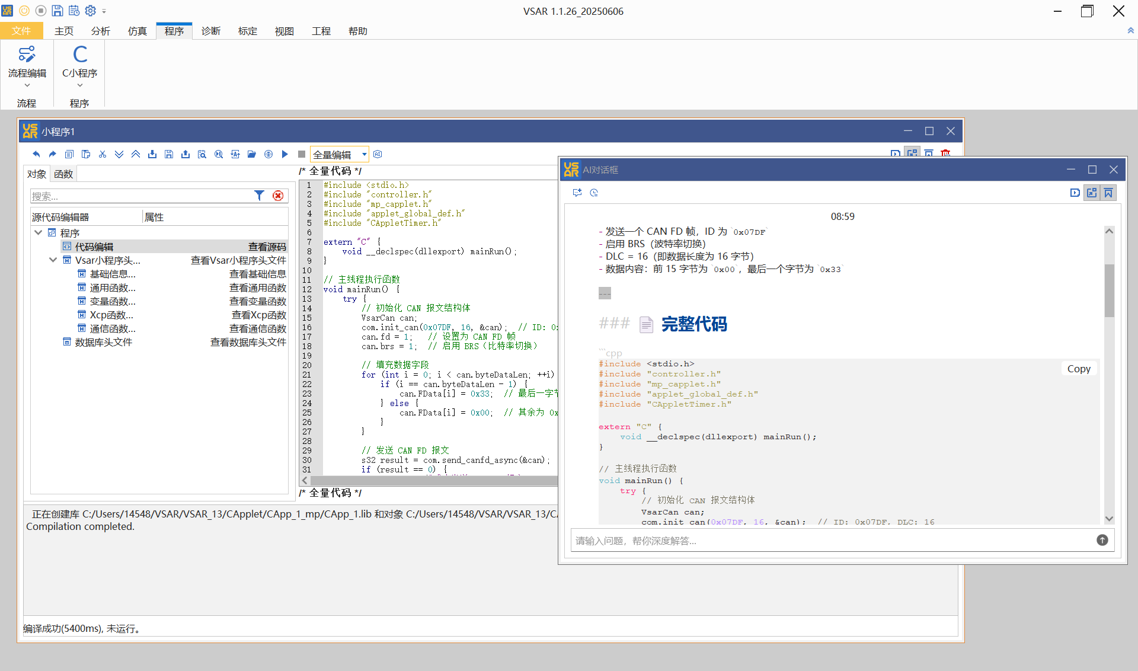The width and height of the screenshot is (1138, 671).
Task: Clear search with the red X icon
Action: pos(278,196)
